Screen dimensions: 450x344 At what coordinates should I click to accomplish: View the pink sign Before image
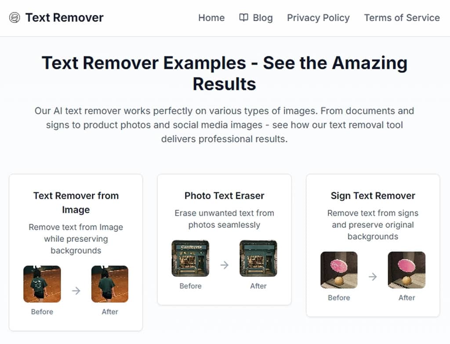coord(339,270)
